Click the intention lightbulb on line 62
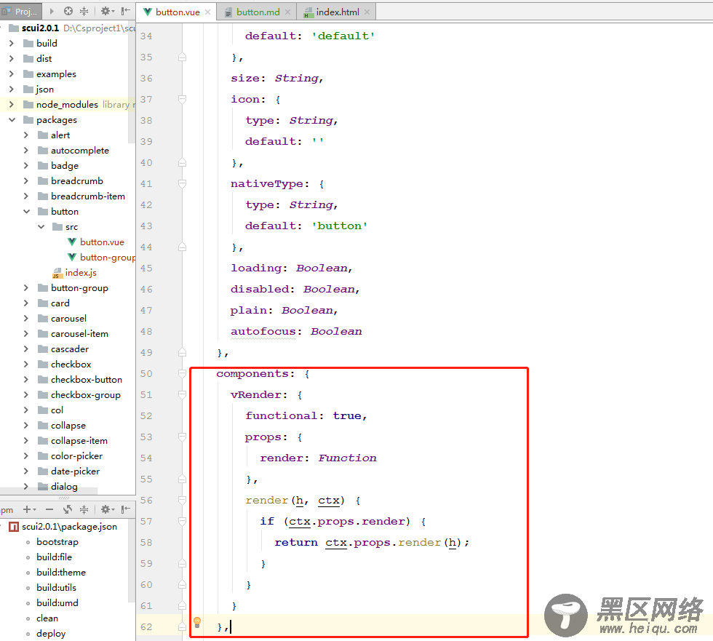Image resolution: width=713 pixels, height=641 pixels. point(197,622)
